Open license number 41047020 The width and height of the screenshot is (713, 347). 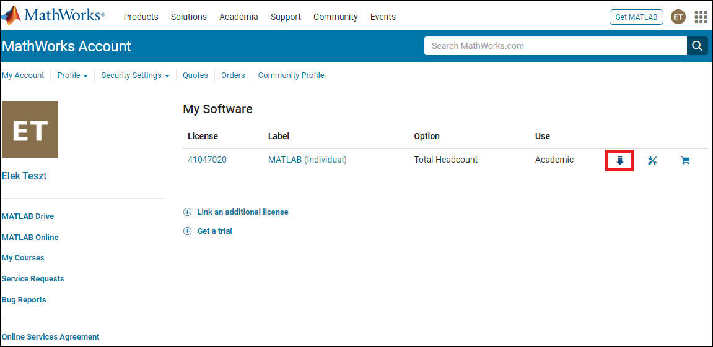coord(207,160)
